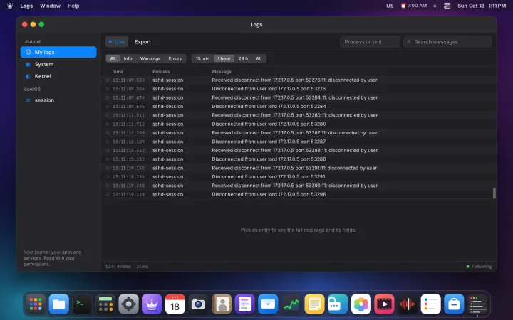Click the Process column header

pyautogui.click(x=161, y=72)
